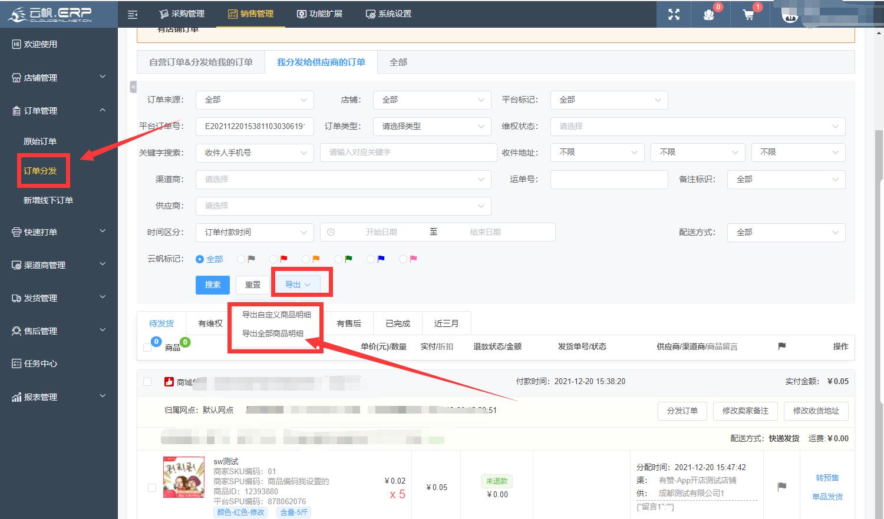Click the 修改卖家备注 button
884x519 pixels.
[x=746, y=411]
